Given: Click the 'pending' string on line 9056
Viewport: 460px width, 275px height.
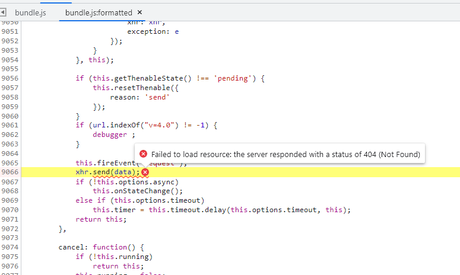Looking at the screenshot, I should click(233, 78).
